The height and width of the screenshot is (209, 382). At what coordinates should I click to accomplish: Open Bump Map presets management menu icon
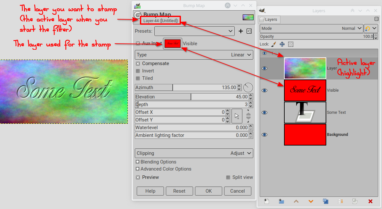coord(249,31)
